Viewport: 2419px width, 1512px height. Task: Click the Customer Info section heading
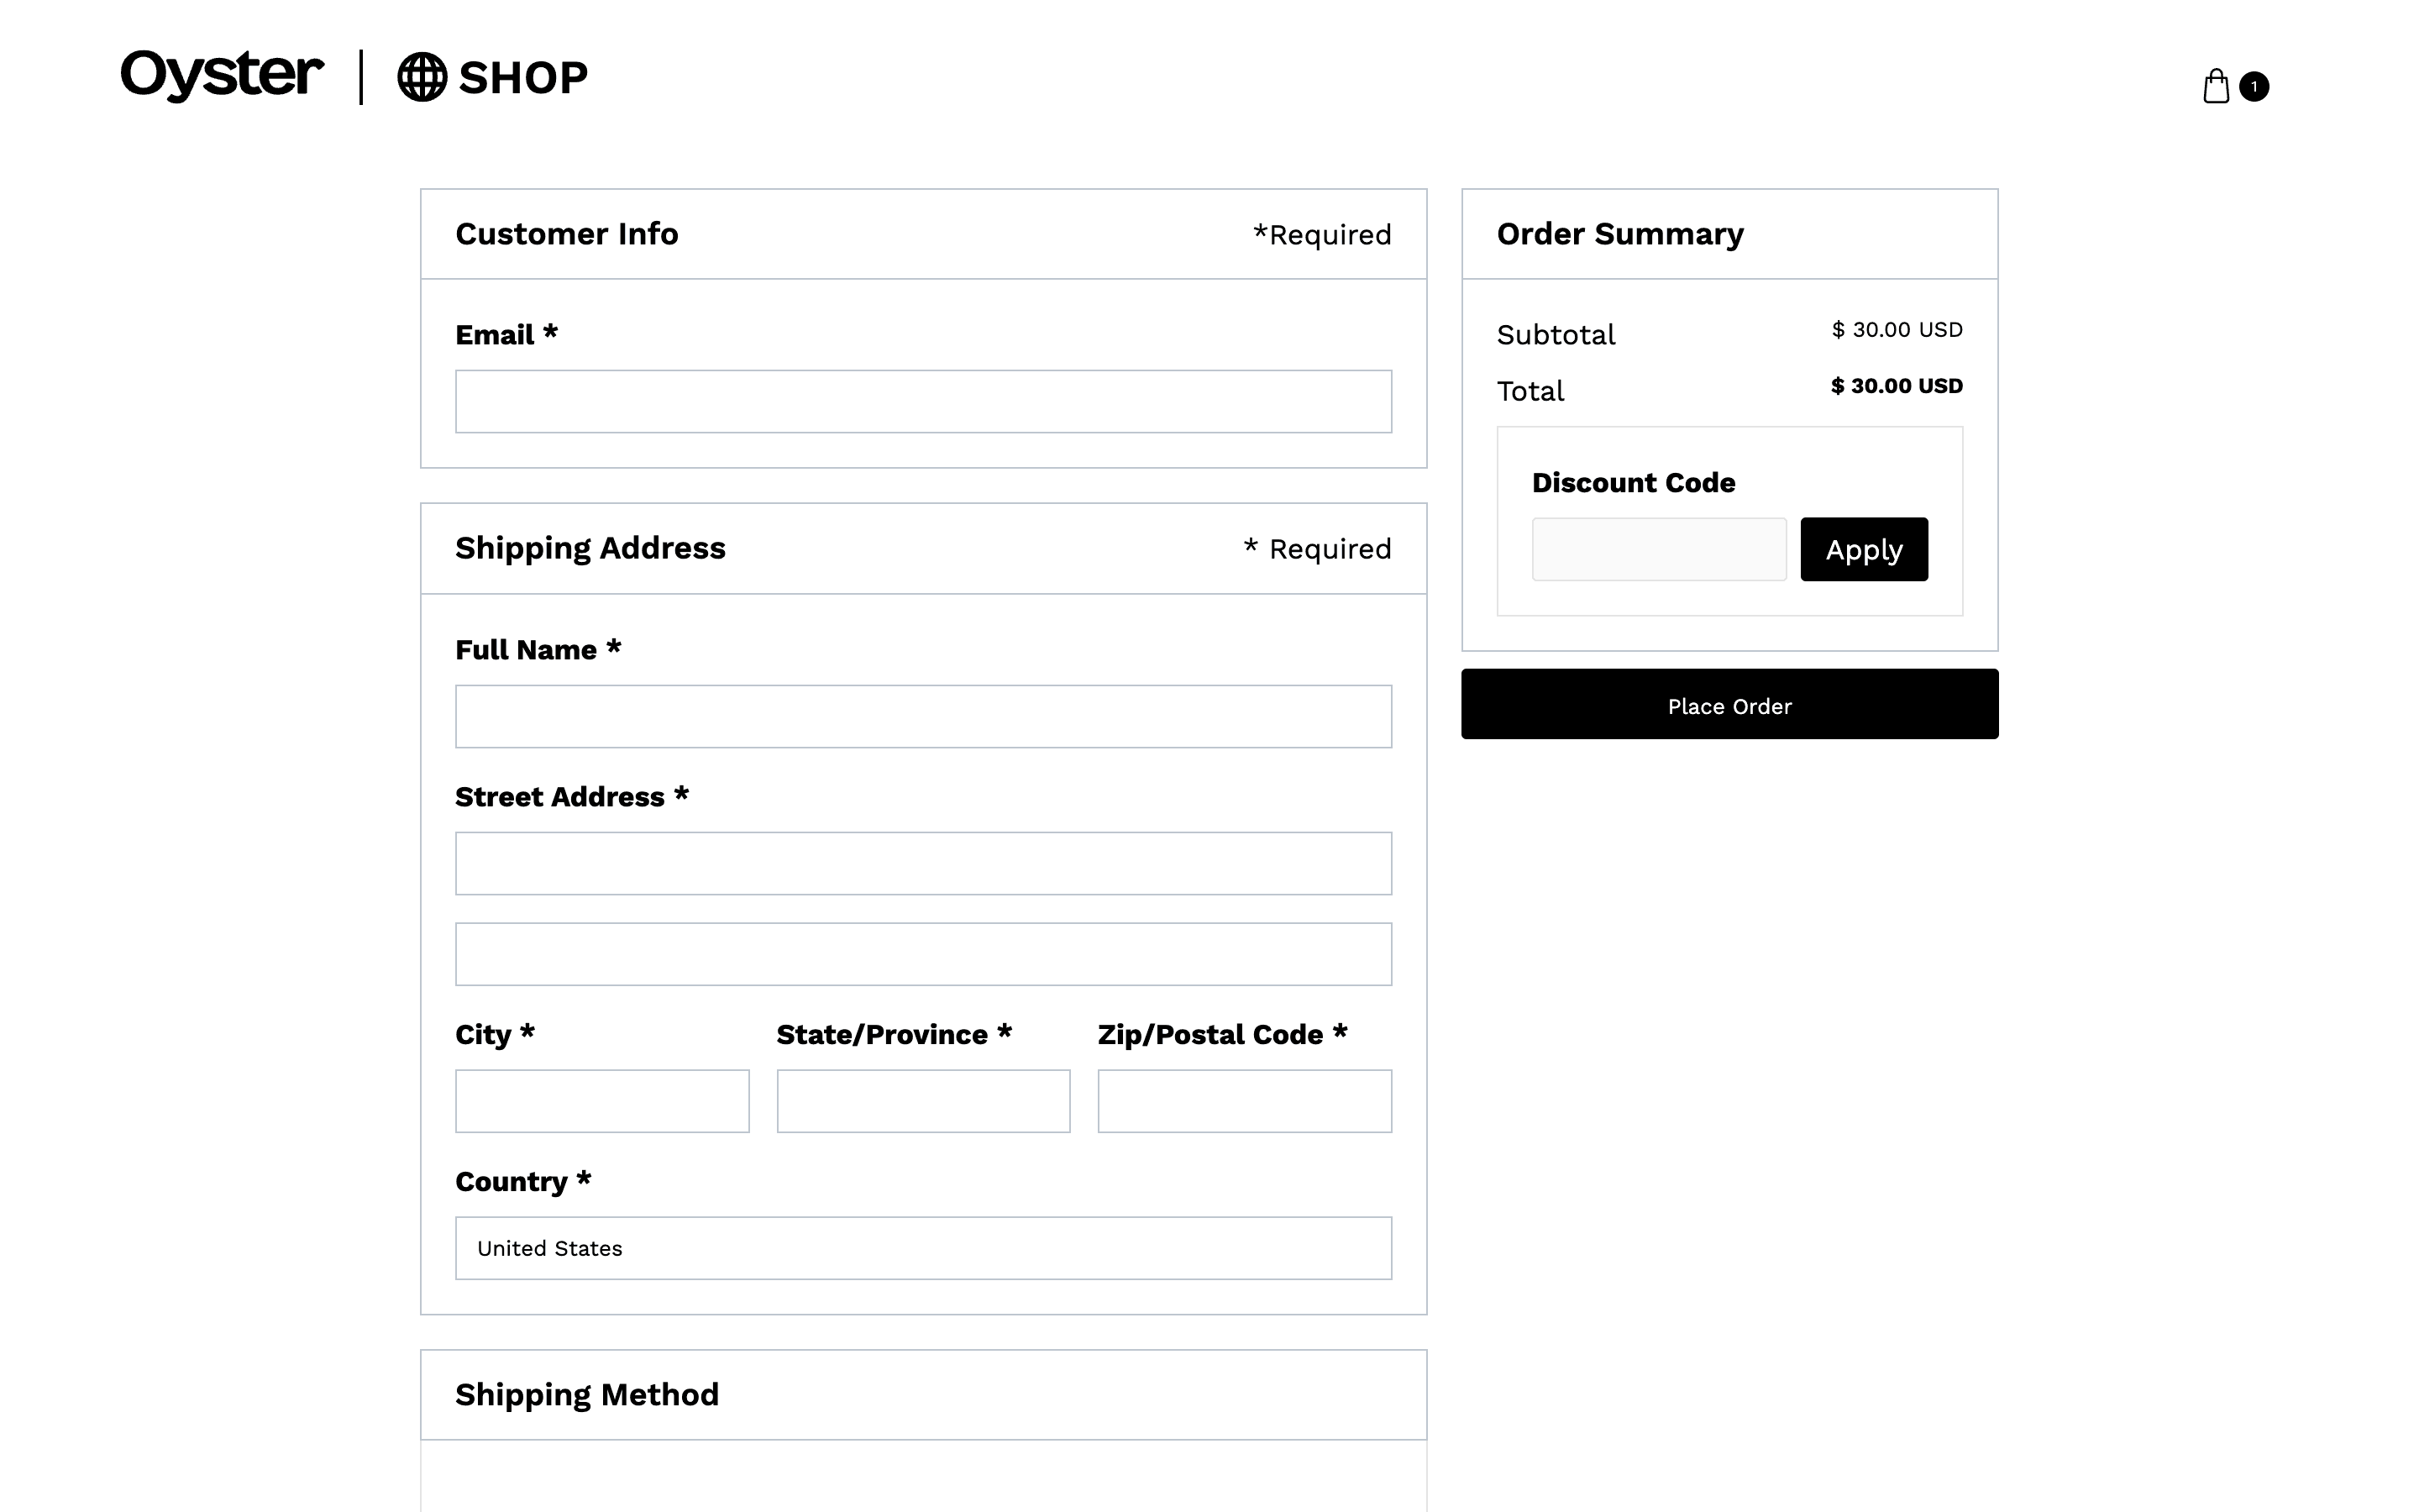tap(566, 234)
